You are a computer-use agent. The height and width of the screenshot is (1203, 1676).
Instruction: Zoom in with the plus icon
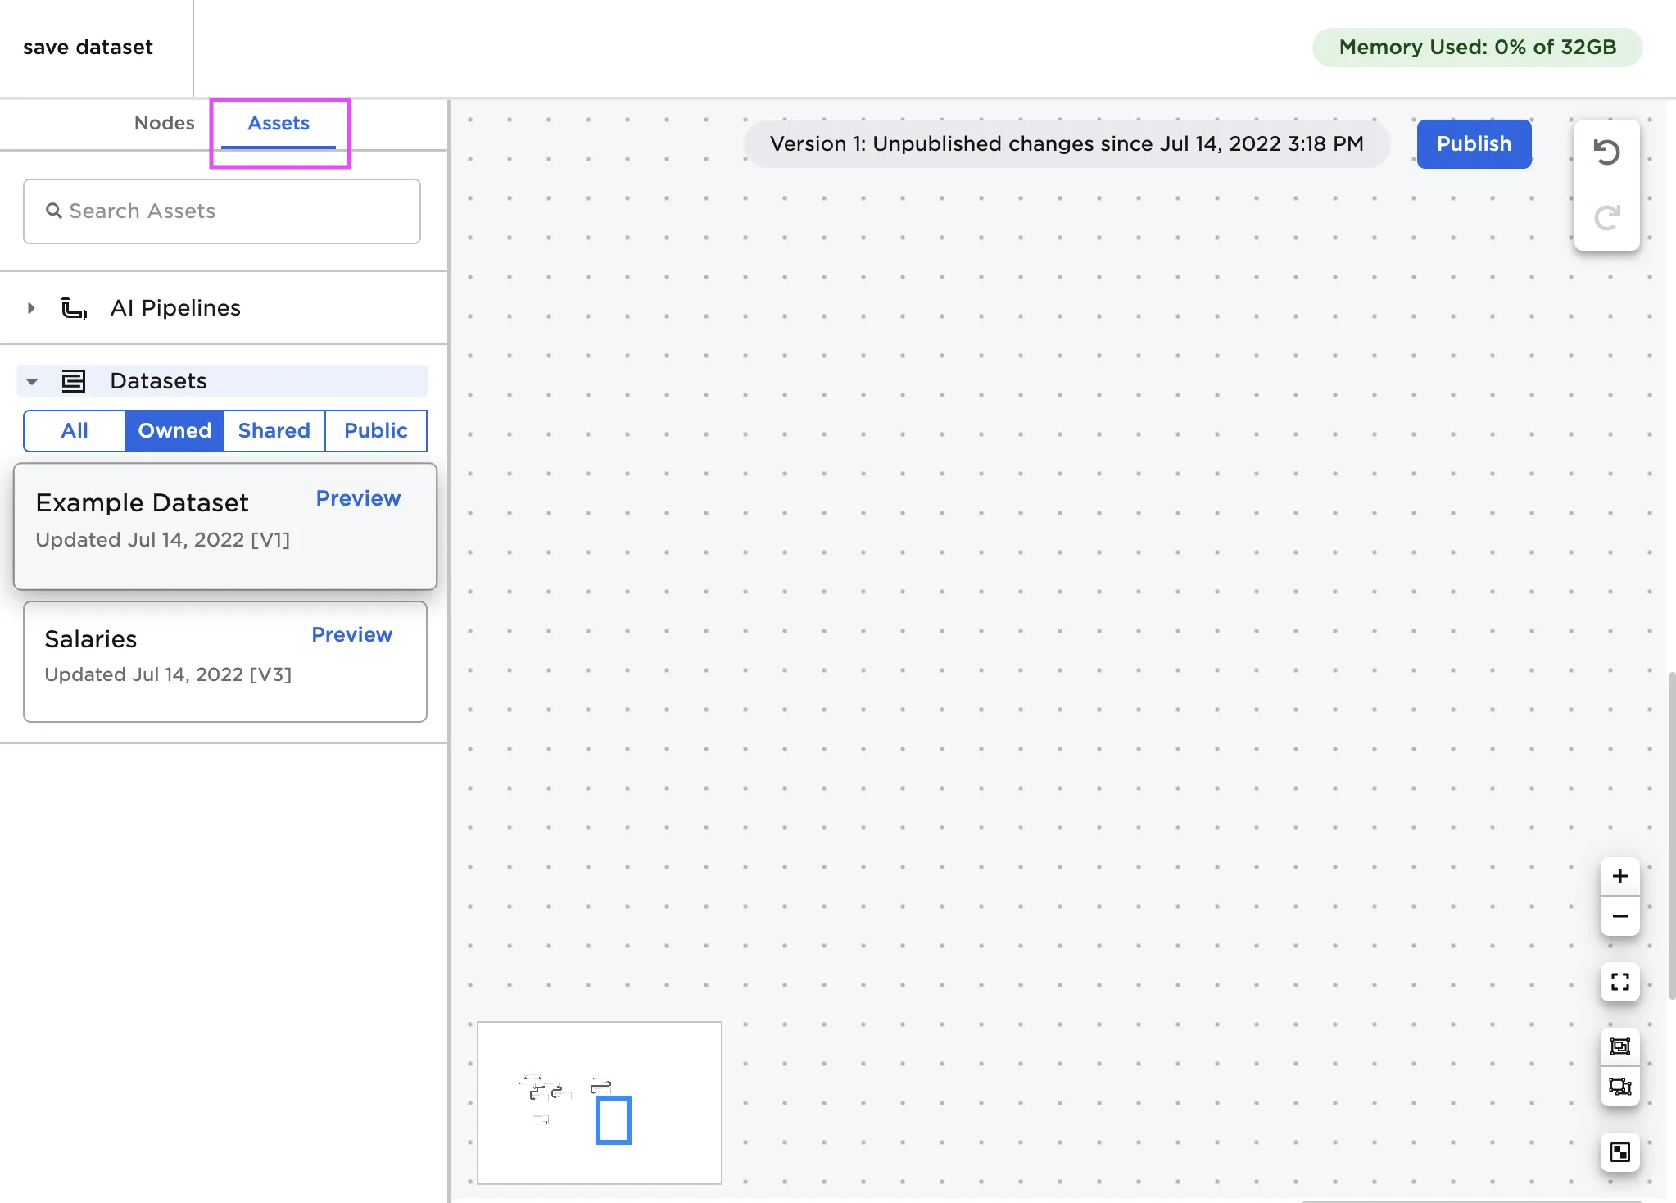[1619, 876]
